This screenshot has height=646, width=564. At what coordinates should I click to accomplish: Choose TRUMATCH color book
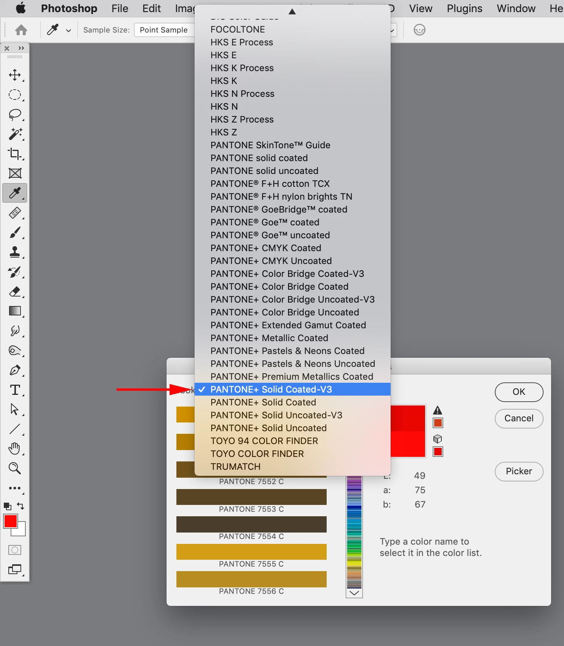[292, 466]
